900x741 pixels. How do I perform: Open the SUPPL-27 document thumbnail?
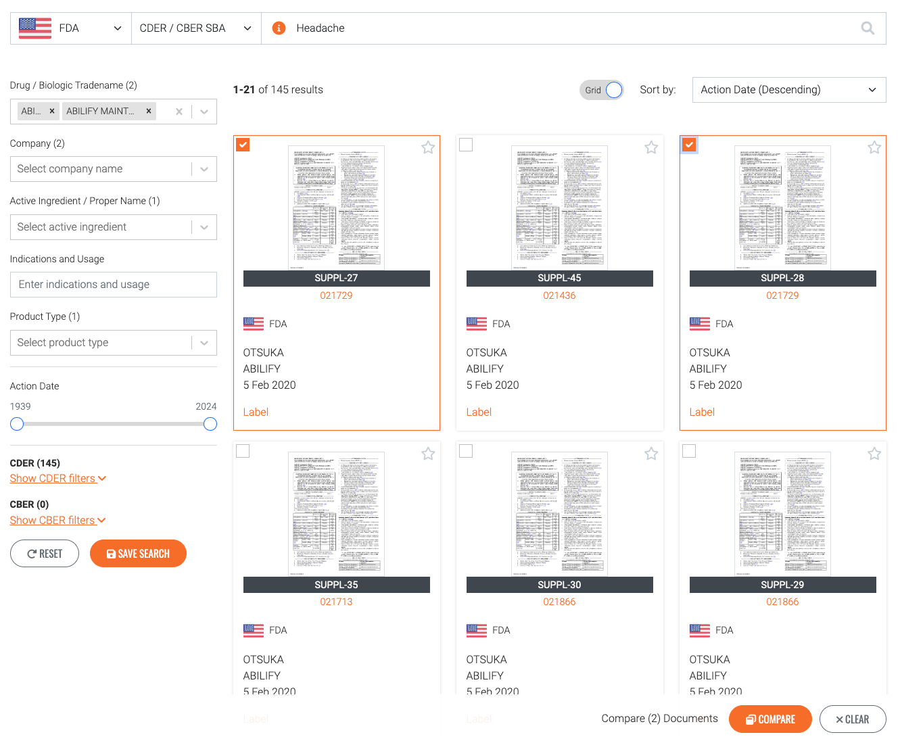[336, 208]
